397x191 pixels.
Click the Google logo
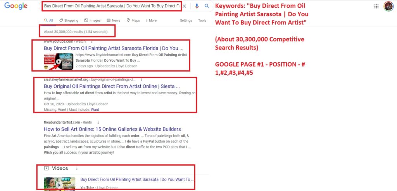pyautogui.click(x=16, y=6)
